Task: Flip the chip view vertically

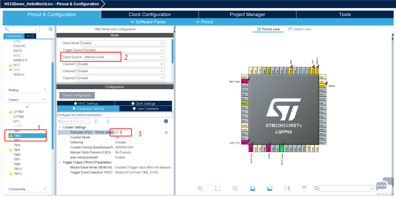Action: [x=304, y=188]
